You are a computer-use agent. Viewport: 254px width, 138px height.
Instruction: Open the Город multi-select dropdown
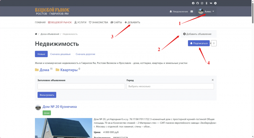pos(170,86)
